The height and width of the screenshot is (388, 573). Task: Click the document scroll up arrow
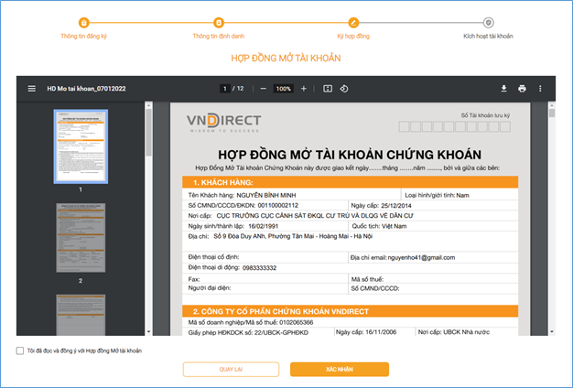pos(552,105)
